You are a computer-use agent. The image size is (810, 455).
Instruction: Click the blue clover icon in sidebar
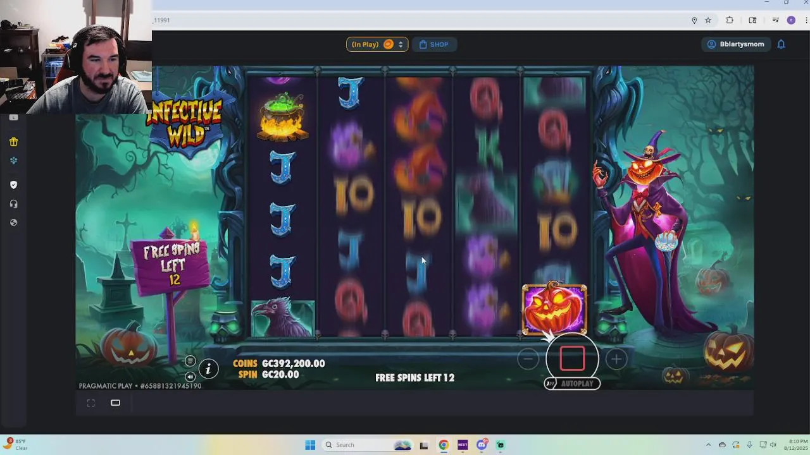click(13, 161)
